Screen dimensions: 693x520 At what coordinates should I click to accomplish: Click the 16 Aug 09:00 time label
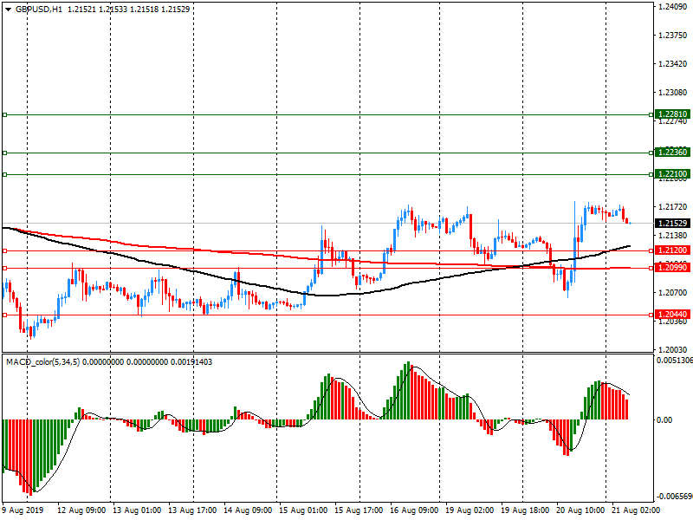tap(414, 510)
